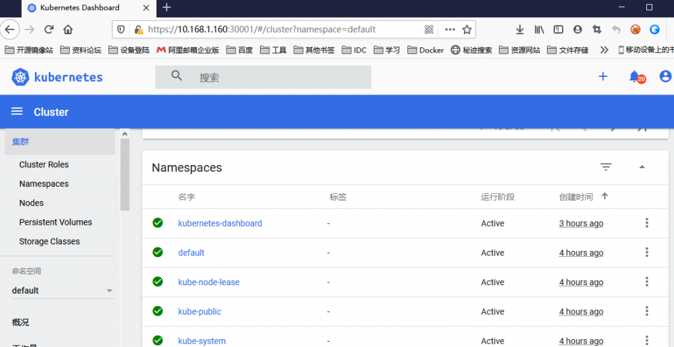Viewport: 674px width, 347px height.
Task: Sort by the 创建时间 column header
Action: [576, 197]
